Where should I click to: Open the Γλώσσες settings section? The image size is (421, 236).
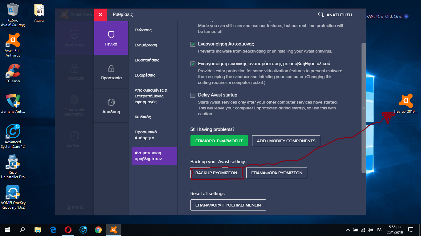click(143, 30)
